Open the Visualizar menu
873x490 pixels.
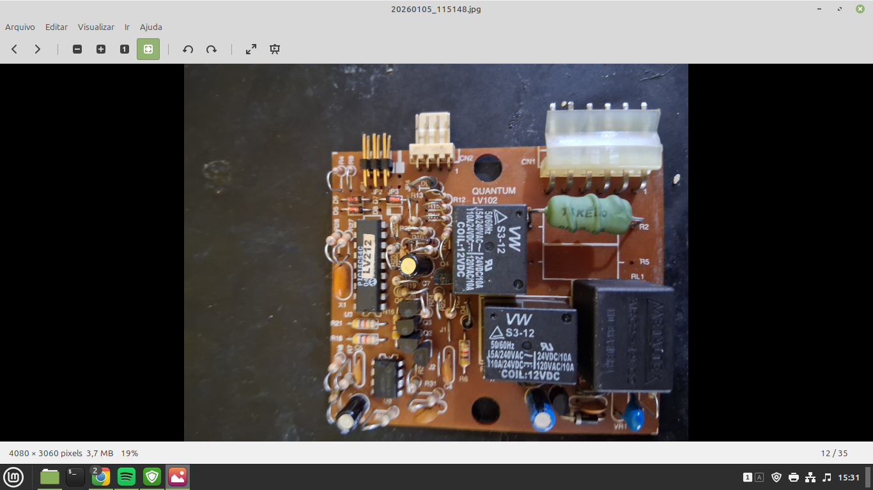96,27
